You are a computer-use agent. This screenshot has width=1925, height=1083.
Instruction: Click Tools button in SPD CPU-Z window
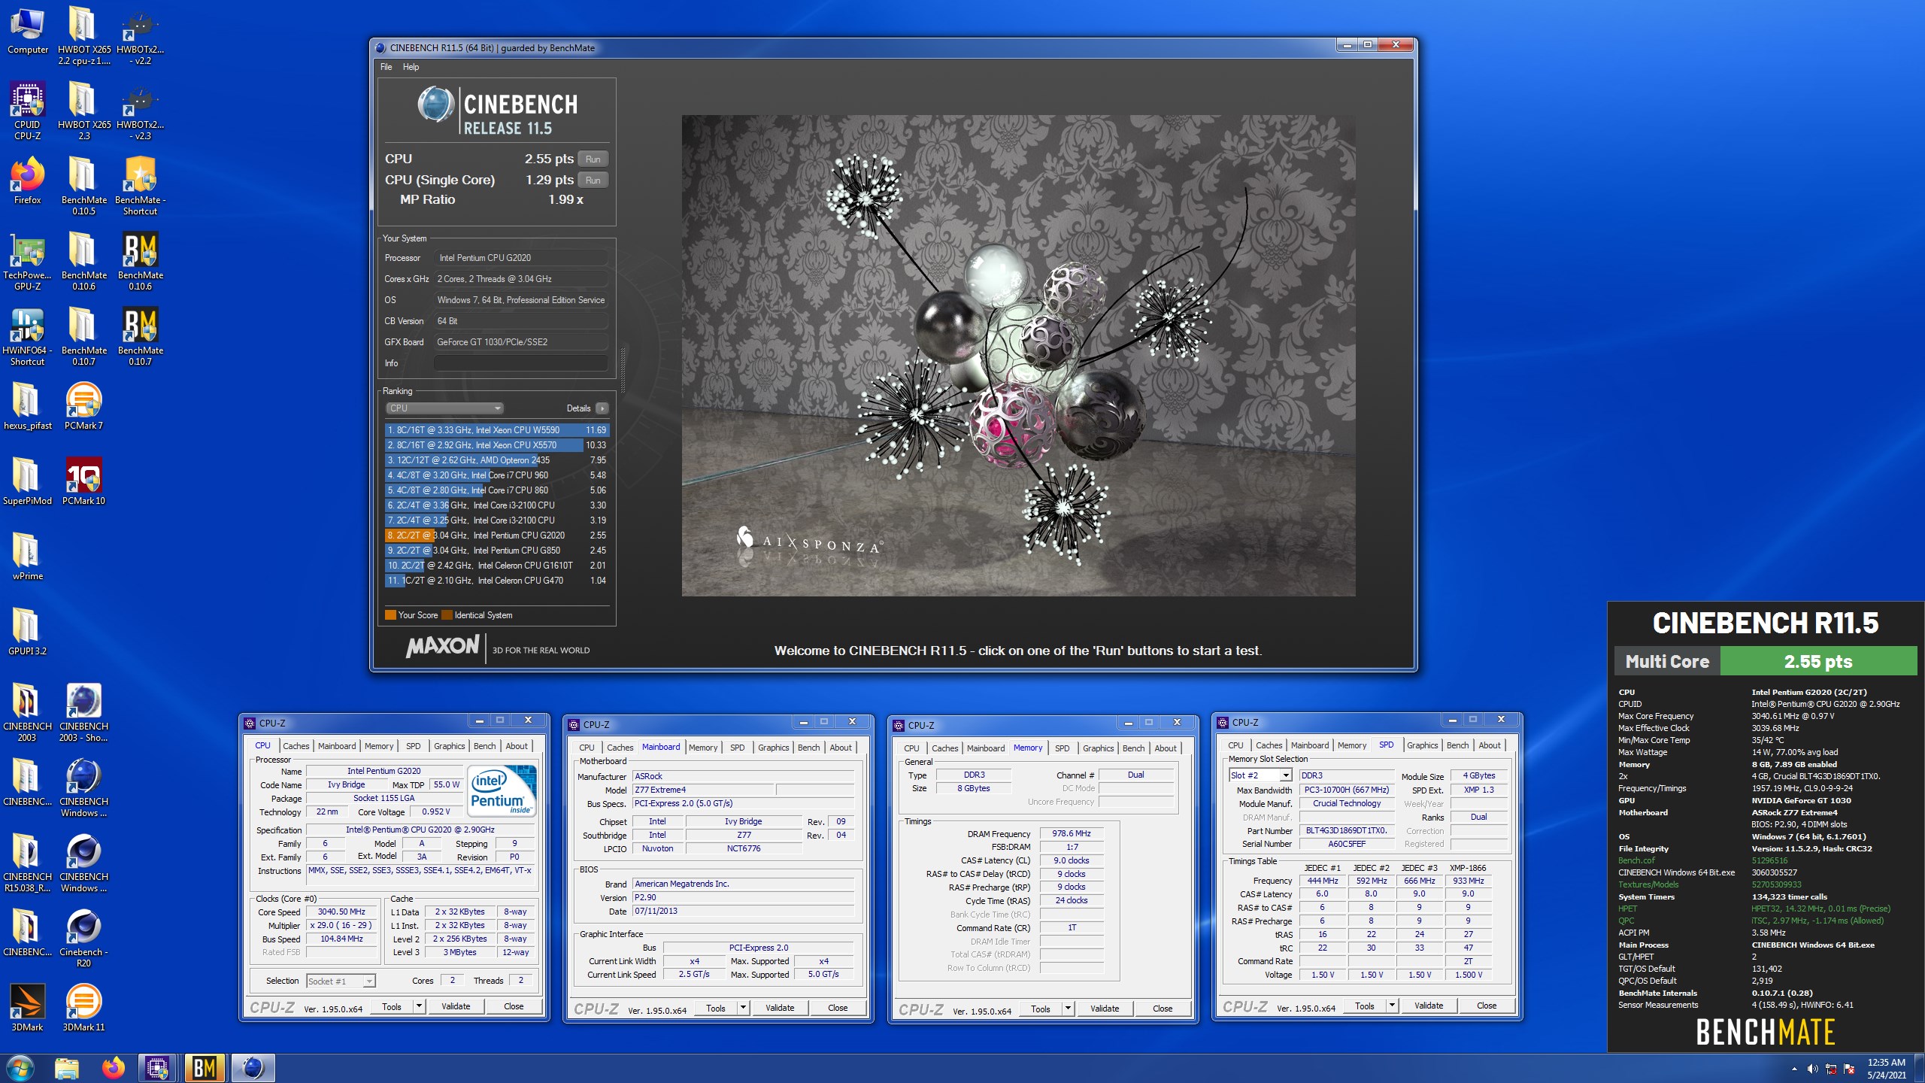click(x=1364, y=1006)
